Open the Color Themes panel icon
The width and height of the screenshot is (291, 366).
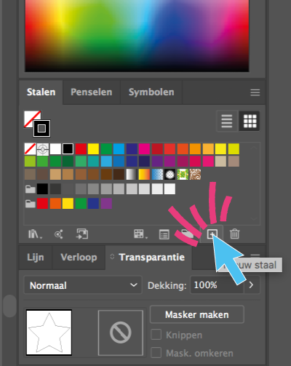[x=59, y=234]
